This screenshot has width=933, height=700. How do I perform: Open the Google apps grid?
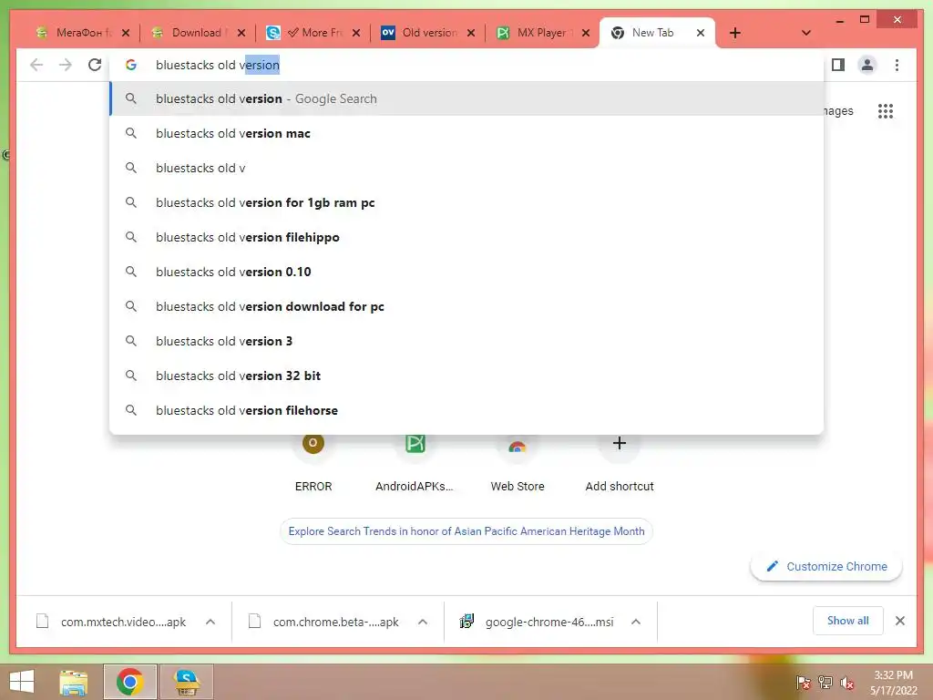(886, 111)
